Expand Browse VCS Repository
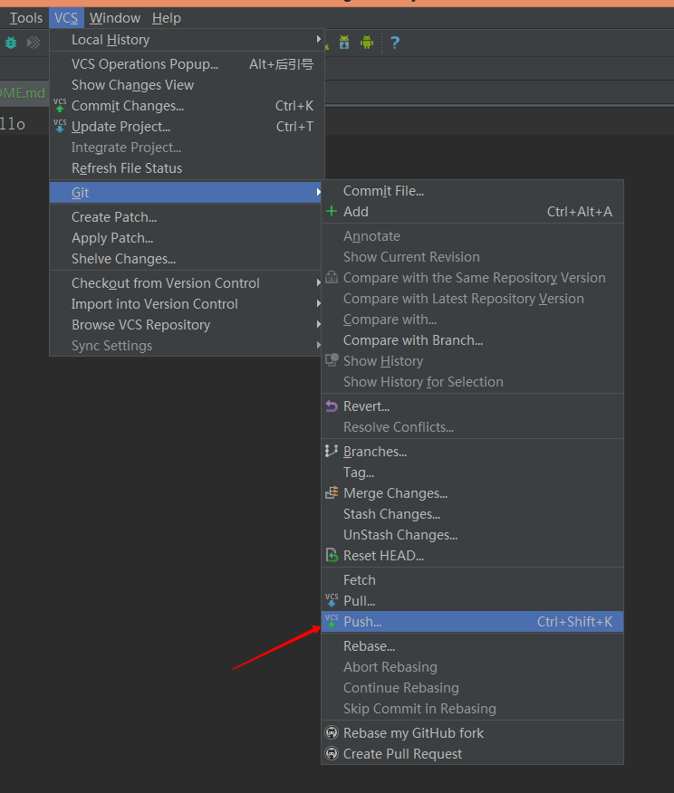 (x=186, y=325)
